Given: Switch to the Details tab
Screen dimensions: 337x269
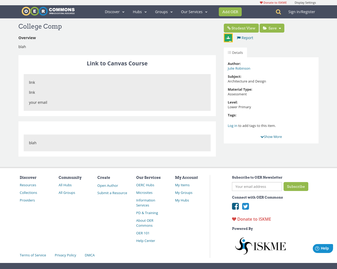Looking at the screenshot, I should (235, 52).
